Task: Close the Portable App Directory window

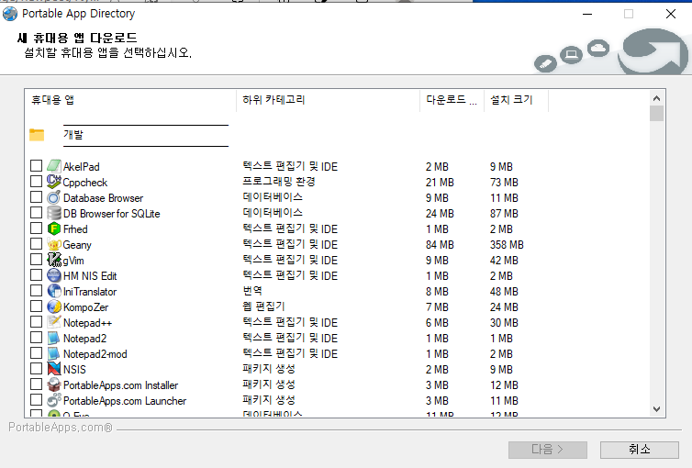Action: [671, 14]
